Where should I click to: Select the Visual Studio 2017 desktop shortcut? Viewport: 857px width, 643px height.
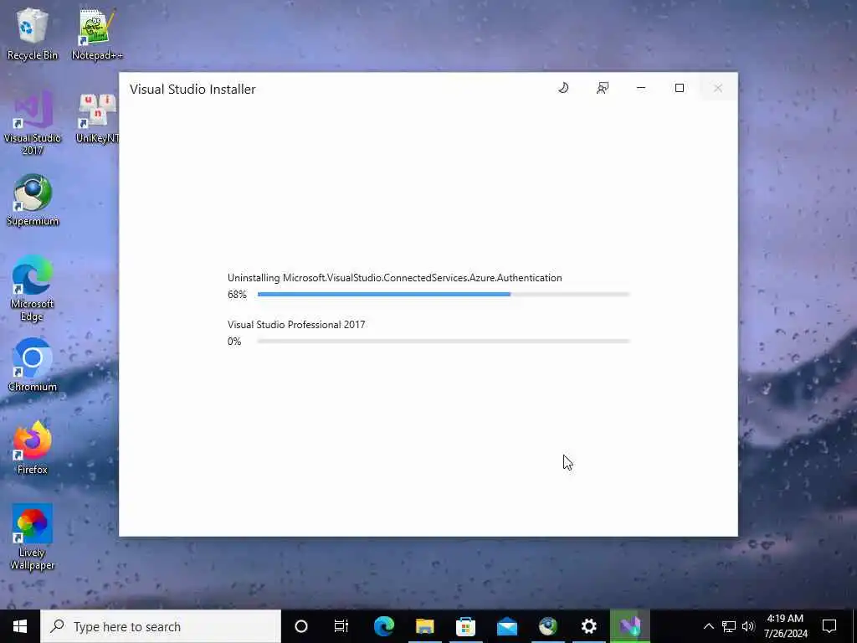33,124
